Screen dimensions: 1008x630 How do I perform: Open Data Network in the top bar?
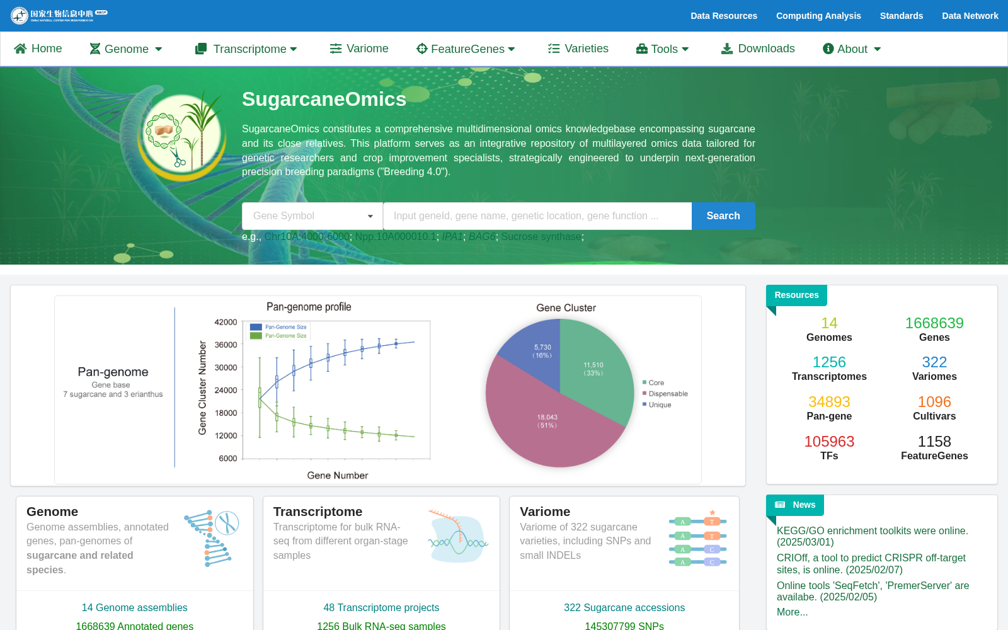pyautogui.click(x=970, y=16)
